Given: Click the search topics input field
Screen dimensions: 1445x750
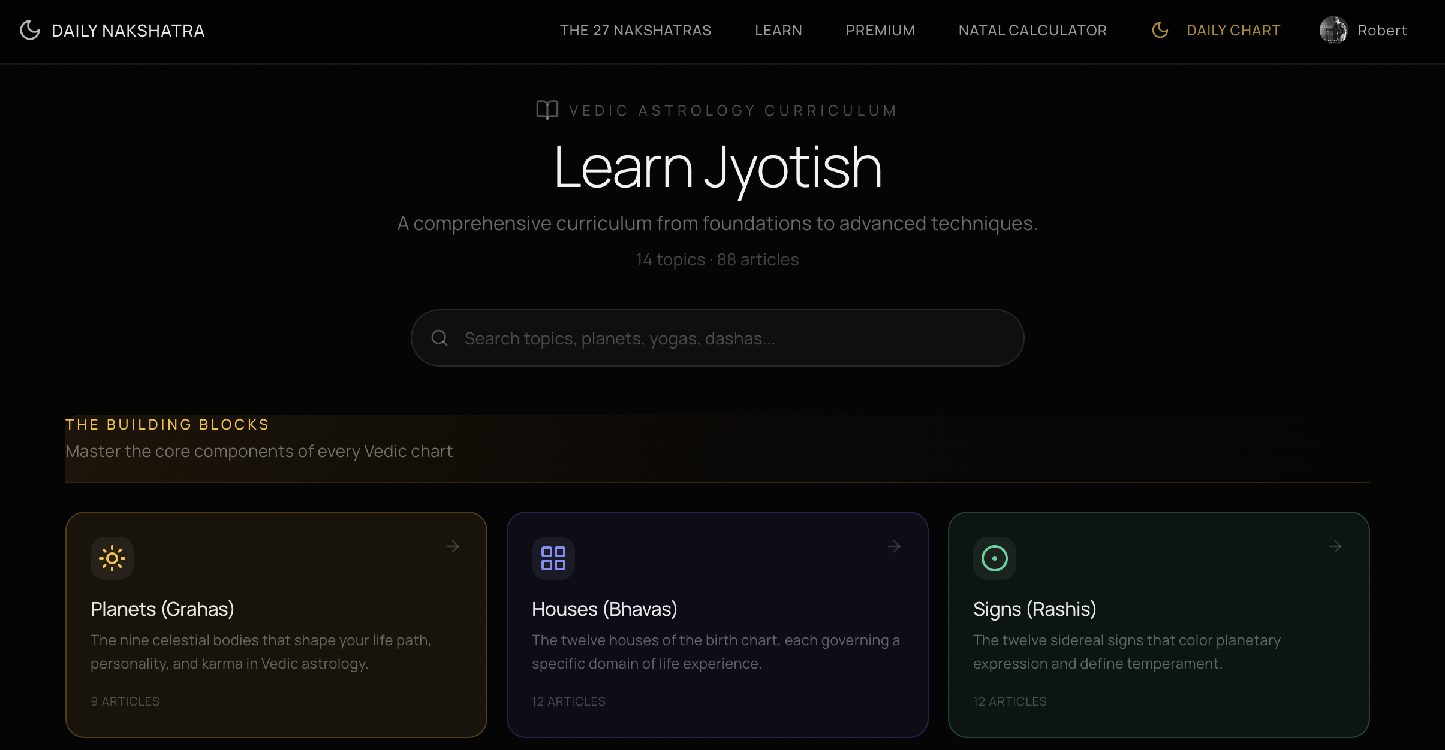Looking at the screenshot, I should click(x=717, y=338).
